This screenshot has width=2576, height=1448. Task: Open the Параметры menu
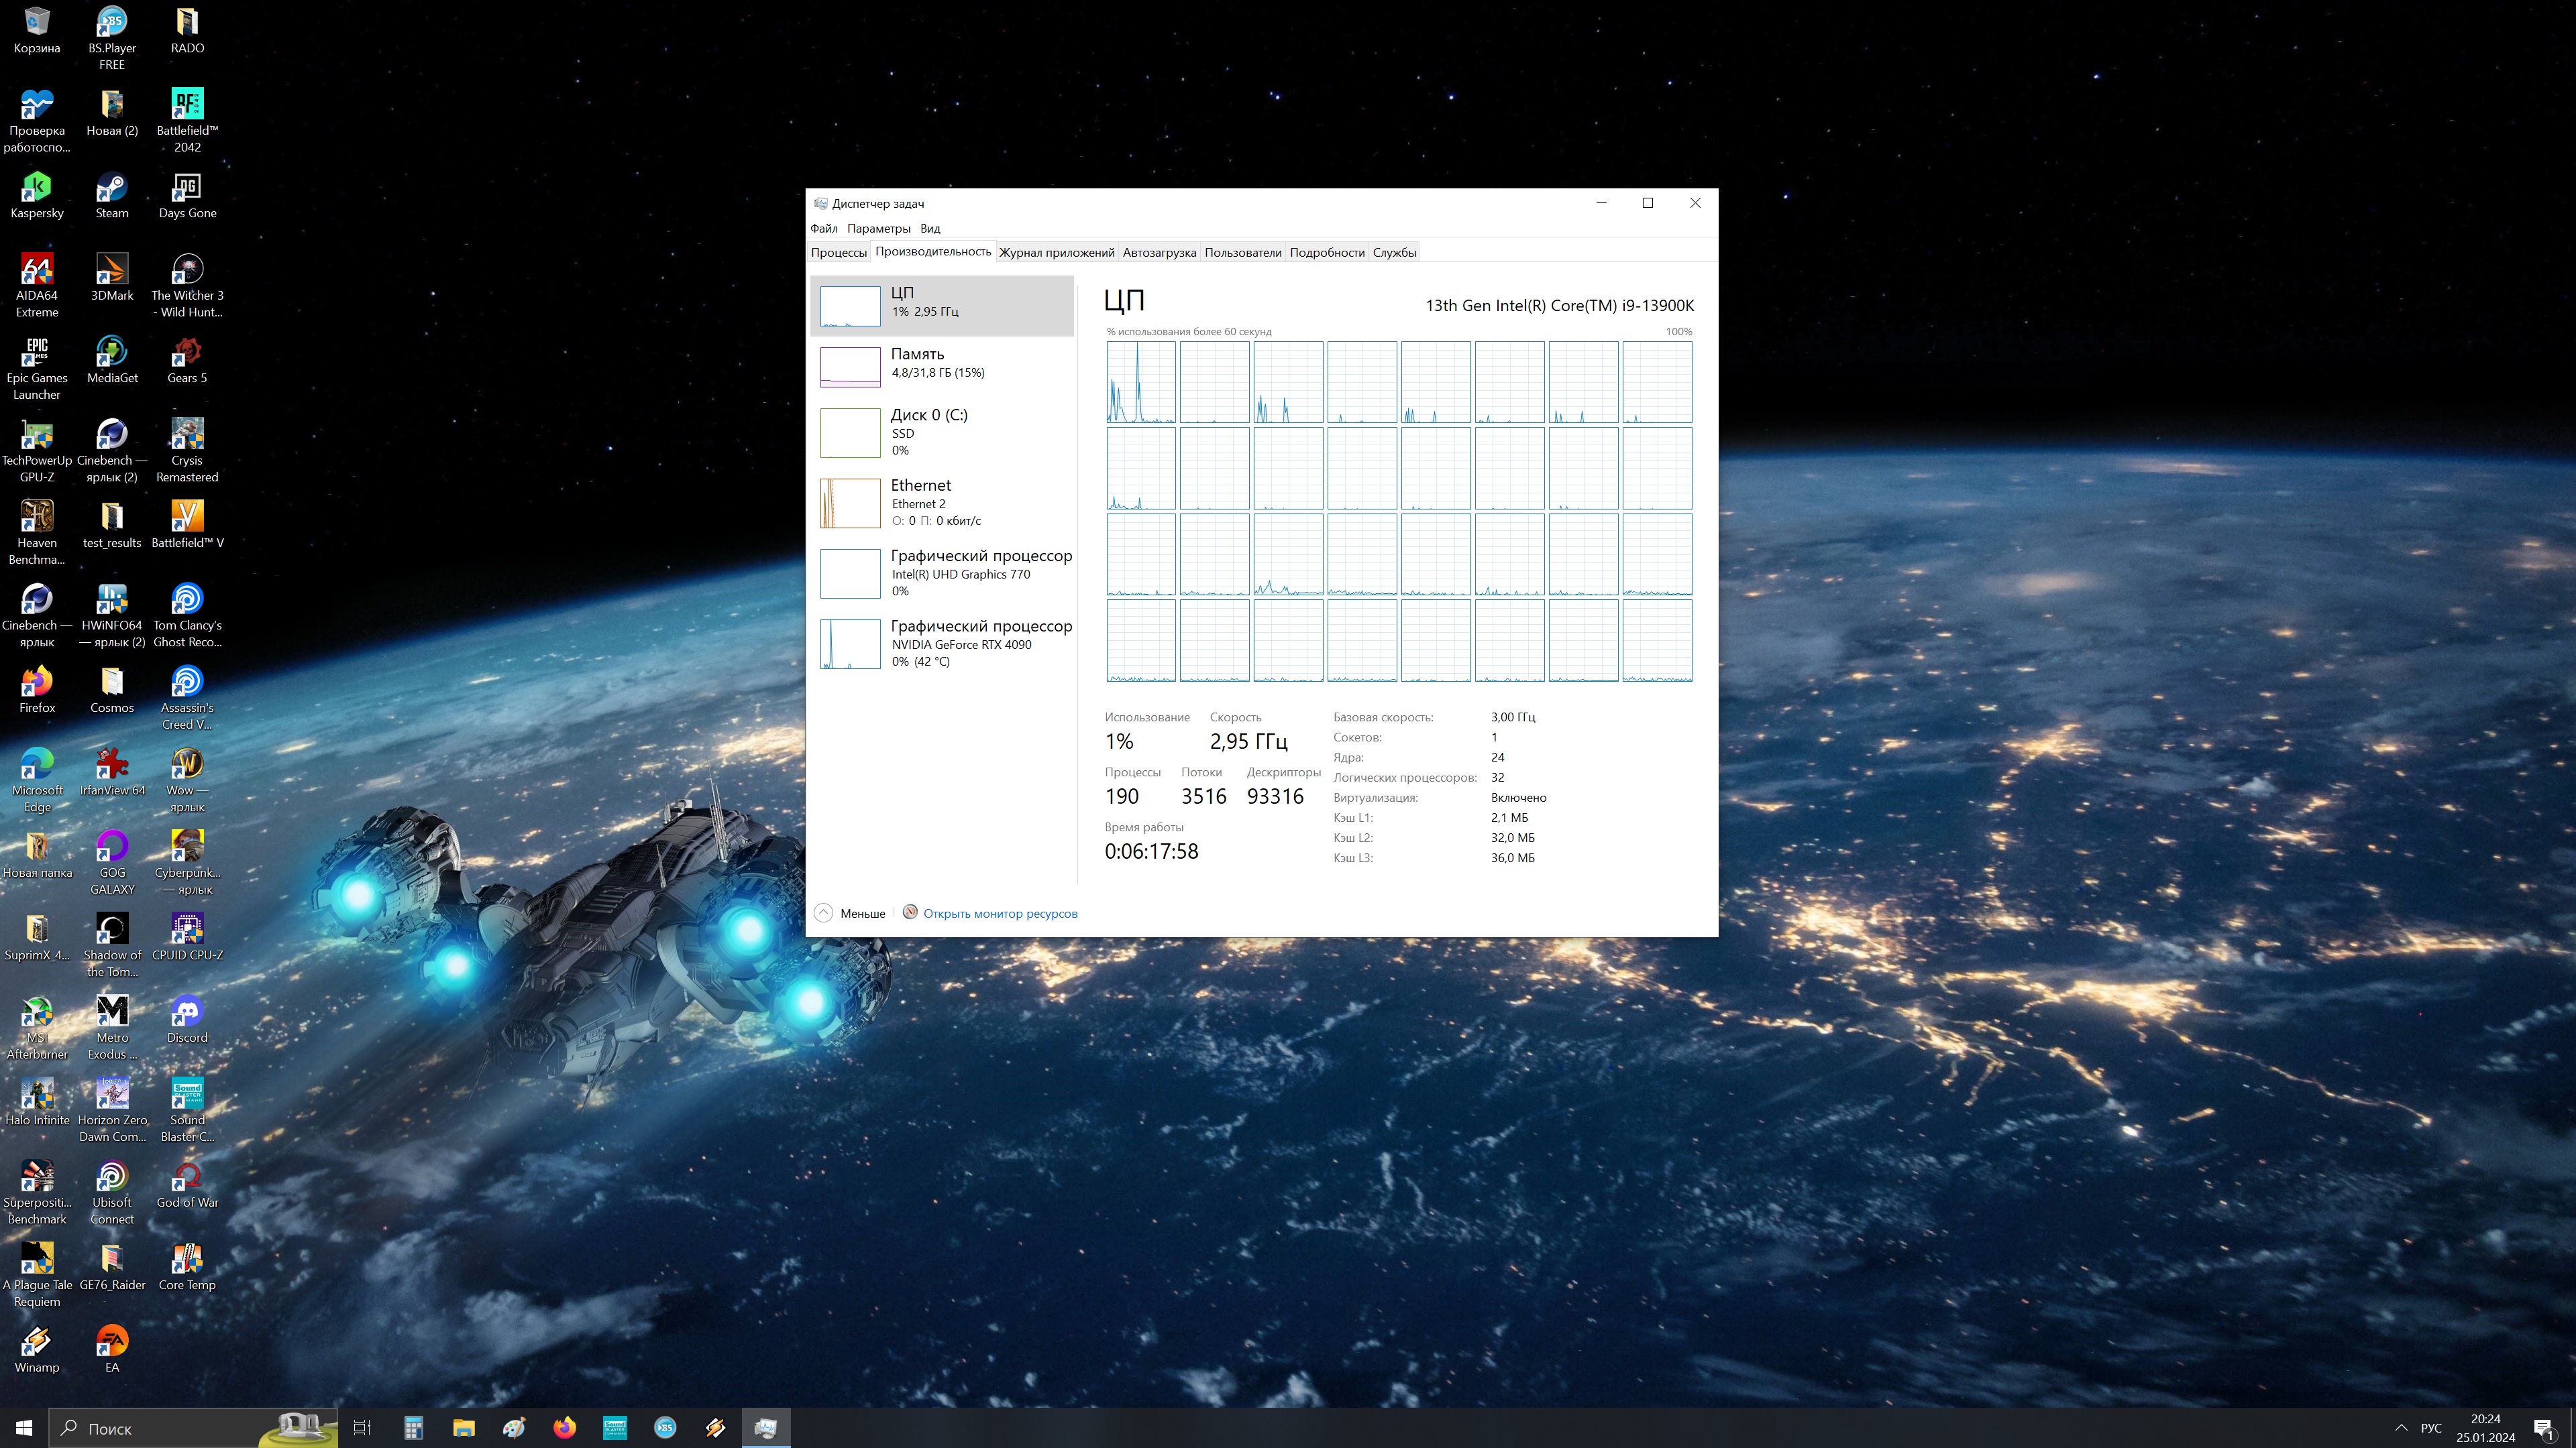878,229
